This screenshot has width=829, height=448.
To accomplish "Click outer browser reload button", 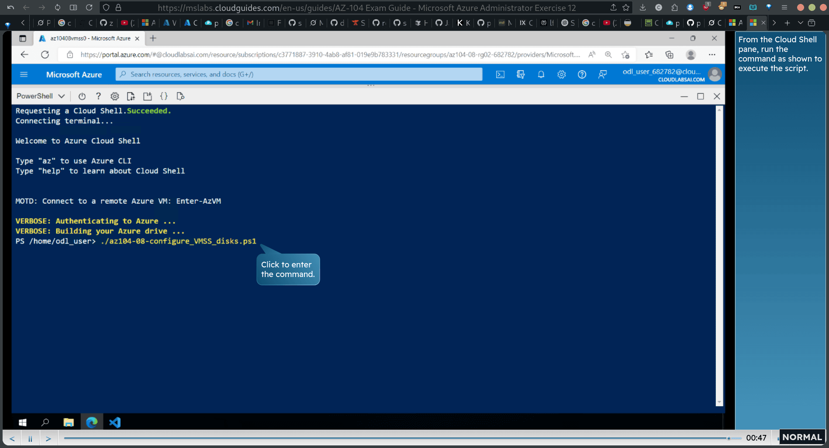I will click(89, 7).
